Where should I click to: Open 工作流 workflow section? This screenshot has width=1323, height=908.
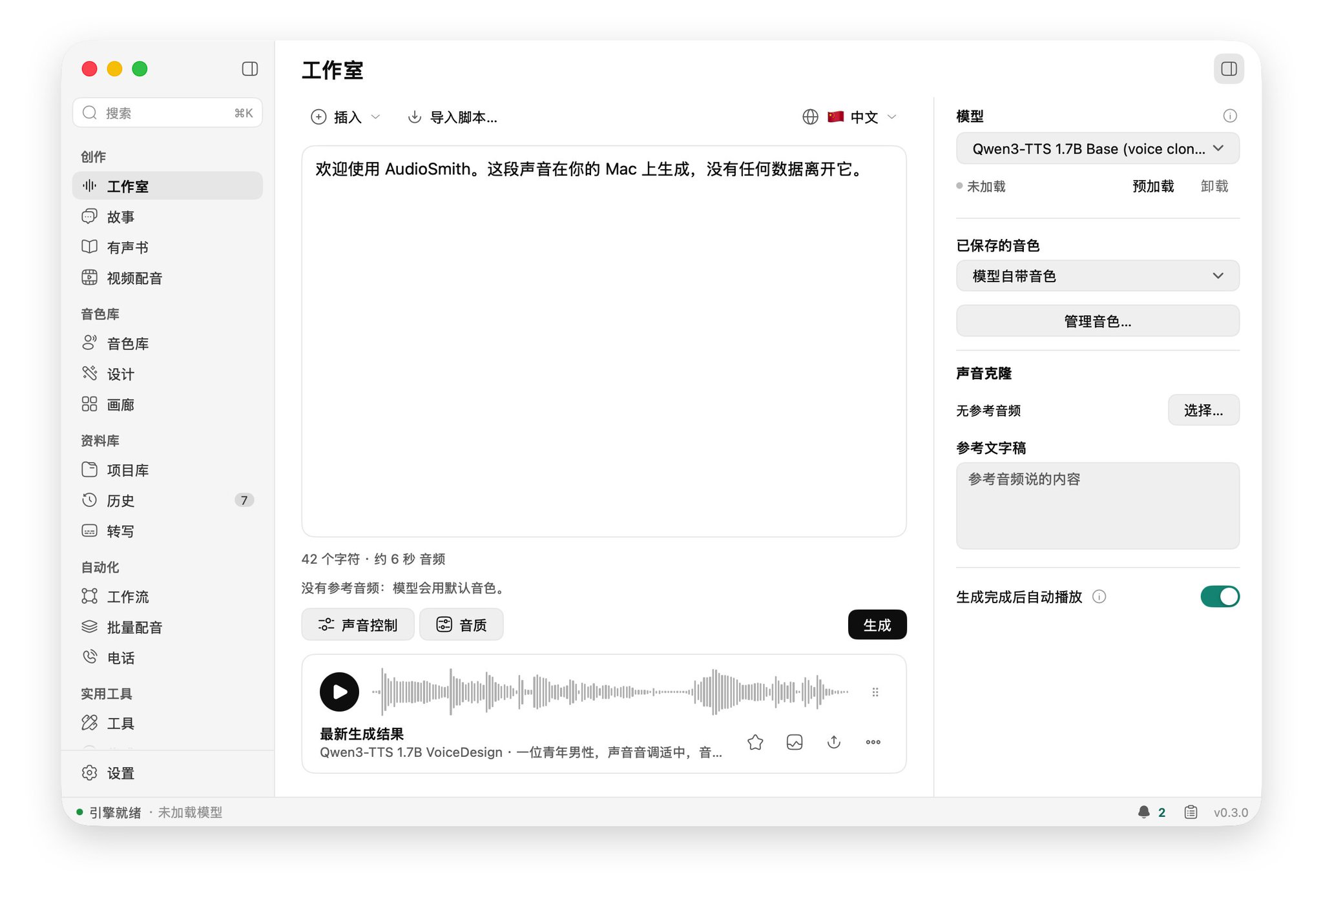coord(167,597)
